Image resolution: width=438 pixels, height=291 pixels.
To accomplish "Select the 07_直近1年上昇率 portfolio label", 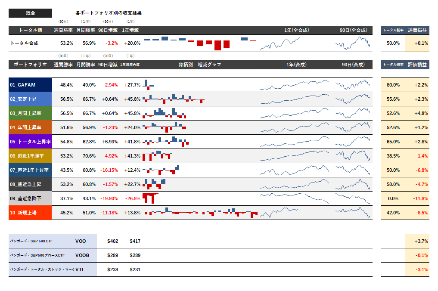I will click(x=30, y=170).
